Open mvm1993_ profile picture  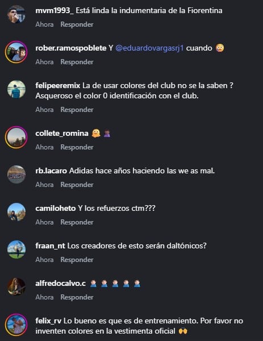click(16, 14)
